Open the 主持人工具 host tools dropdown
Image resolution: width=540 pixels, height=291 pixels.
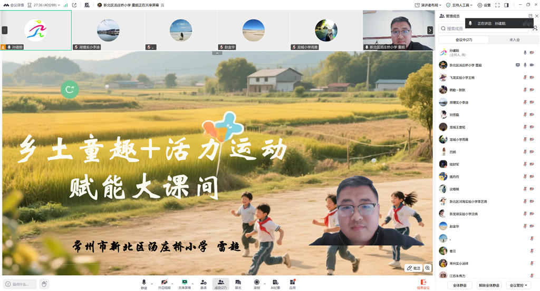pos(459,5)
